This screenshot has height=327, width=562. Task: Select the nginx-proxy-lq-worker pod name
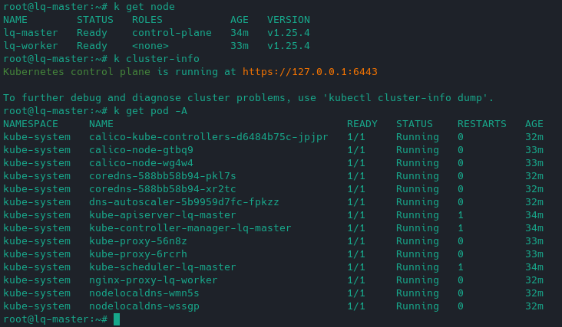click(153, 280)
